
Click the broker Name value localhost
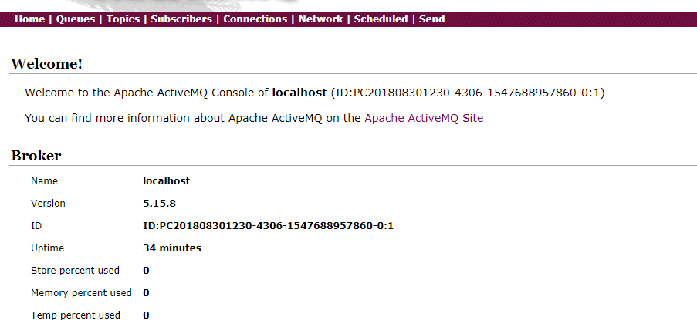(166, 180)
